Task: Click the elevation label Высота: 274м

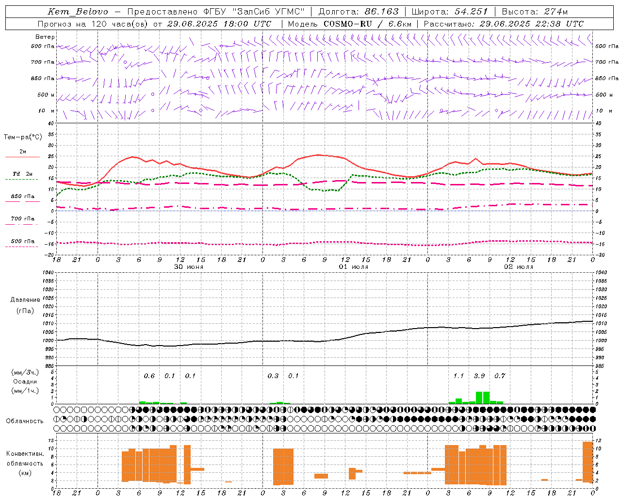Action: [535, 12]
